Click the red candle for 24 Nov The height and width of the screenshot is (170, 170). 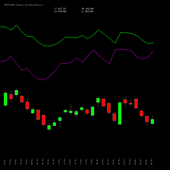click(x=109, y=108)
